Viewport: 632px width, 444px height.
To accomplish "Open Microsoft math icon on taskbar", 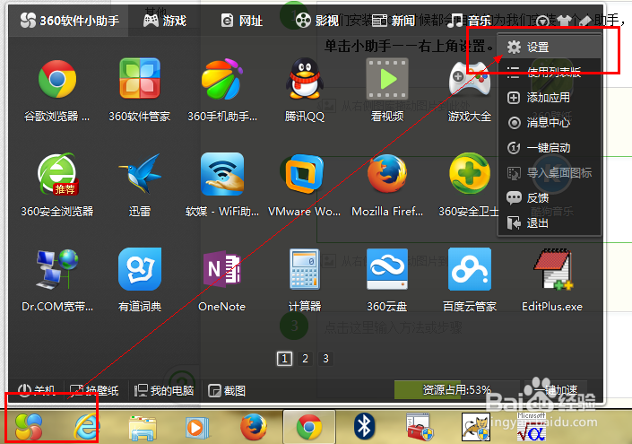I will (531, 427).
